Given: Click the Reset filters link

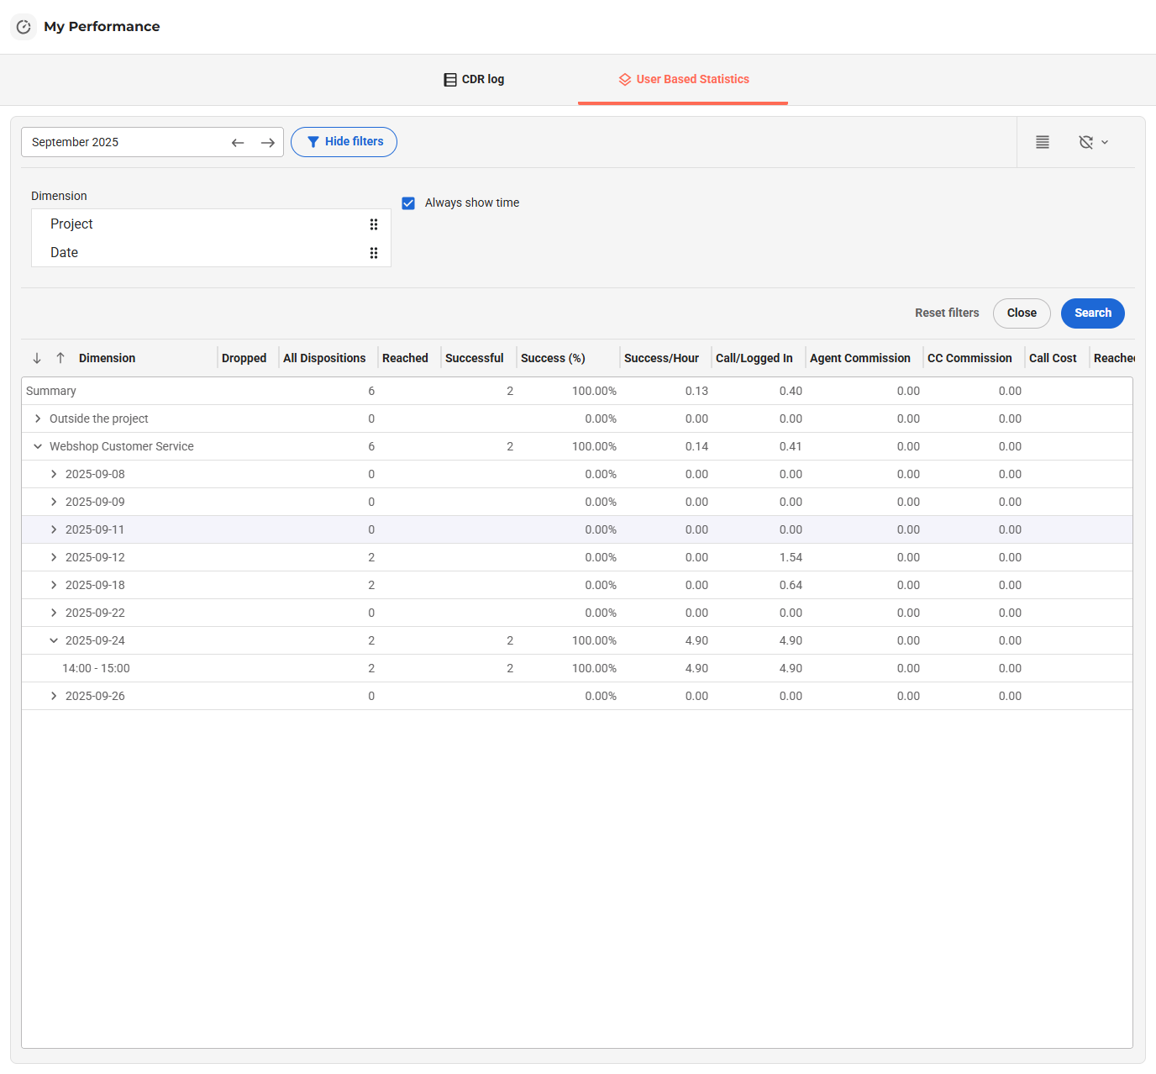Looking at the screenshot, I should coord(947,313).
